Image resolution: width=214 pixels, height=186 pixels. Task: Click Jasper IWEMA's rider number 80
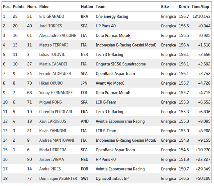(29, 160)
